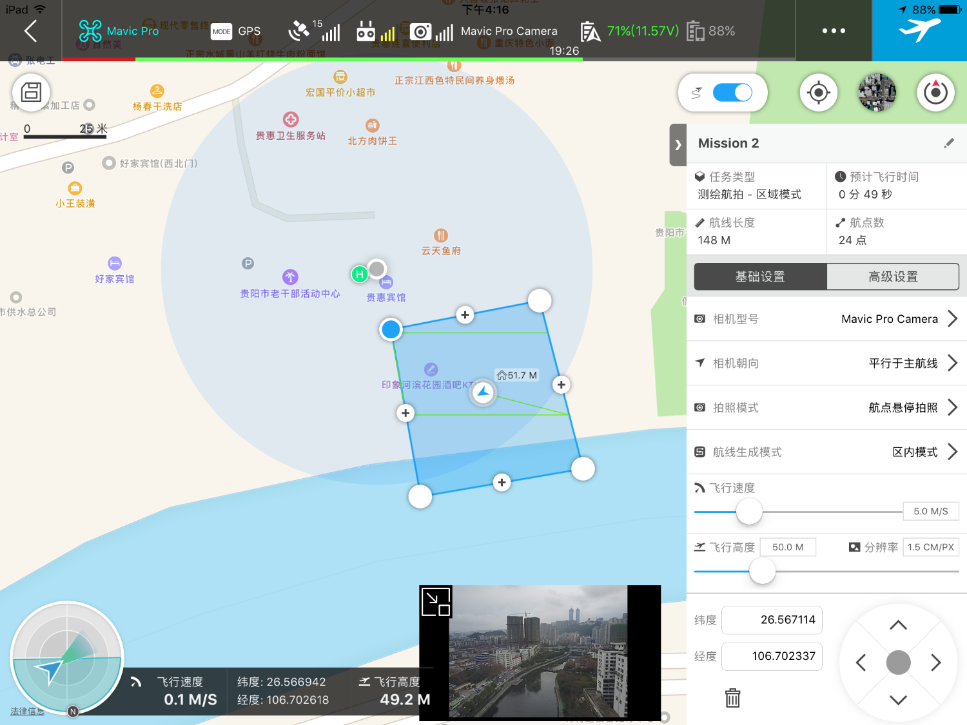Tap the 5.0 M/S speed value field

pos(931,511)
